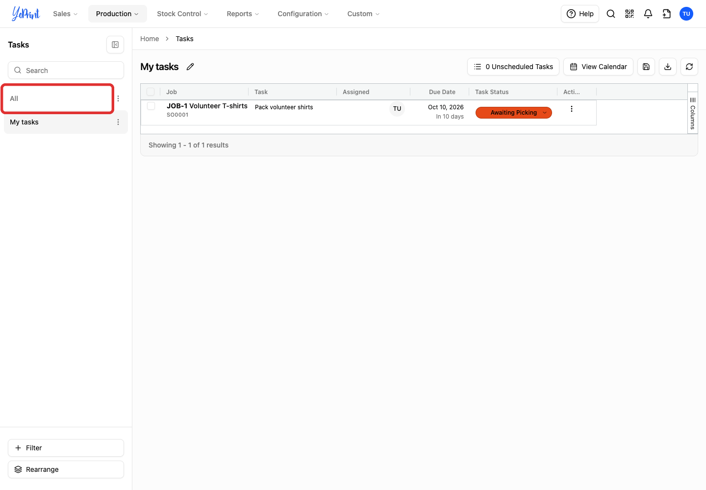The width and height of the screenshot is (706, 490).
Task: Sort by the Due Date column header
Action: coord(442,92)
